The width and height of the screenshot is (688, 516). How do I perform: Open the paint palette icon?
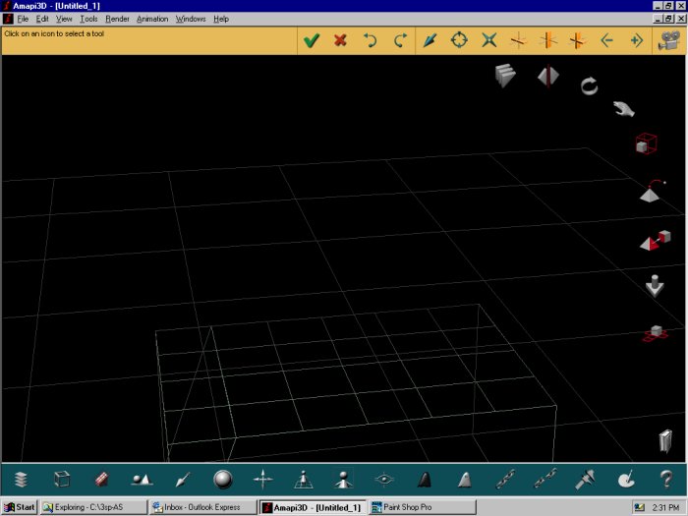coord(626,480)
